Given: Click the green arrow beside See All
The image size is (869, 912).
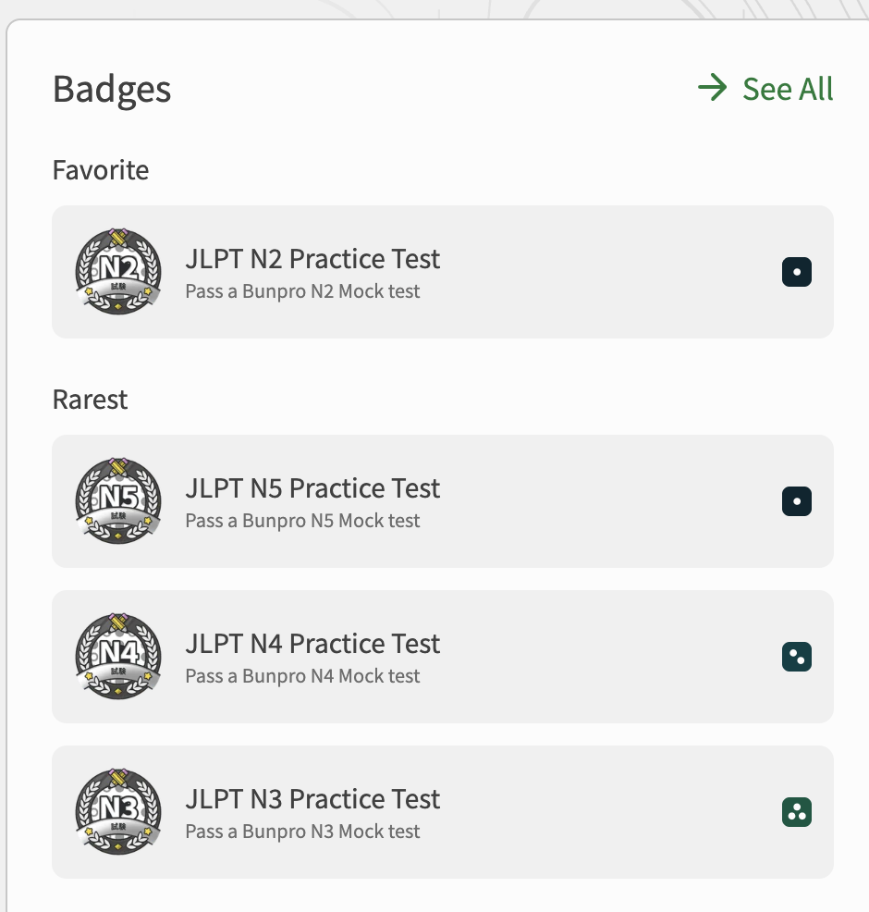Looking at the screenshot, I should 713,89.
